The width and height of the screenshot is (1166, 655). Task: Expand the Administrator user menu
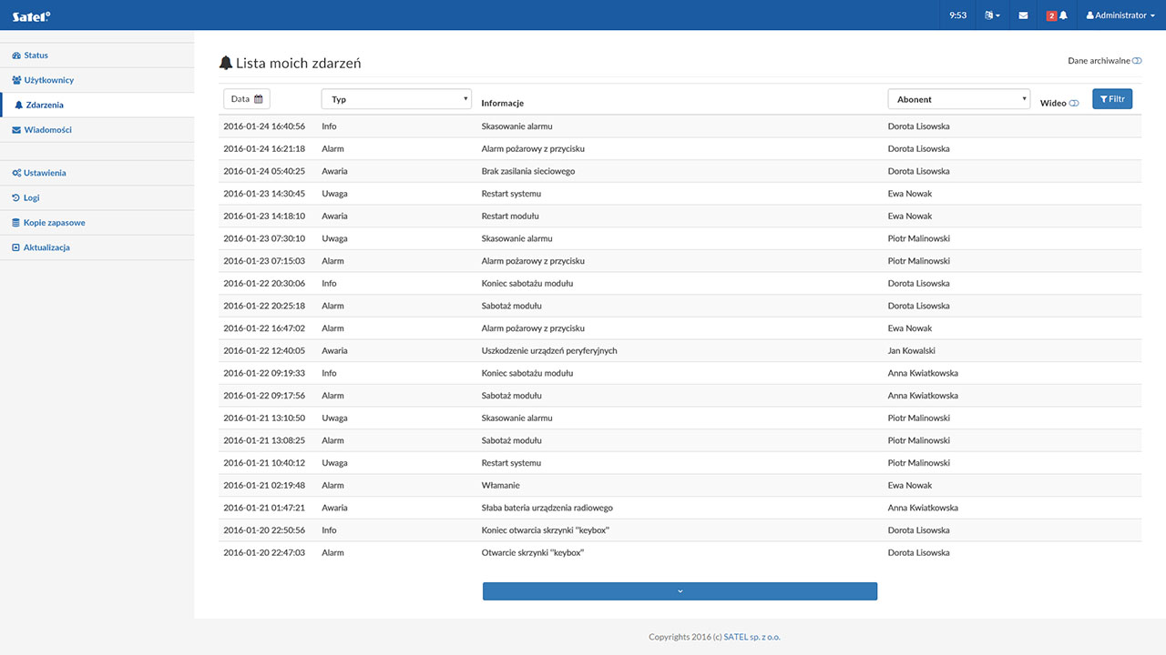1120,15
